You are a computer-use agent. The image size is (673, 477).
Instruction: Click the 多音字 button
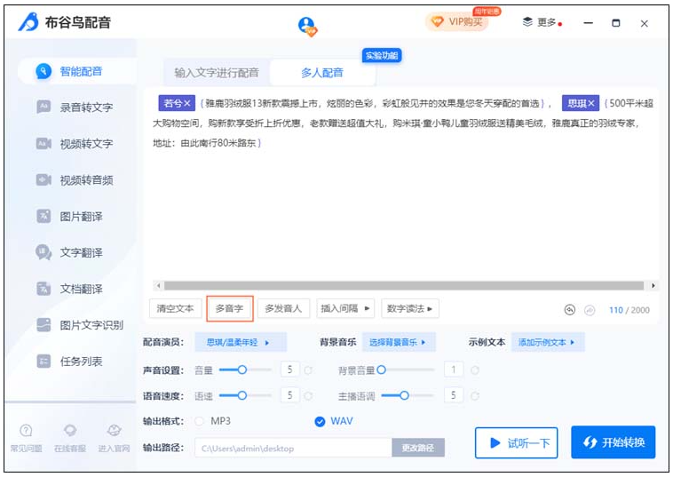tap(230, 308)
